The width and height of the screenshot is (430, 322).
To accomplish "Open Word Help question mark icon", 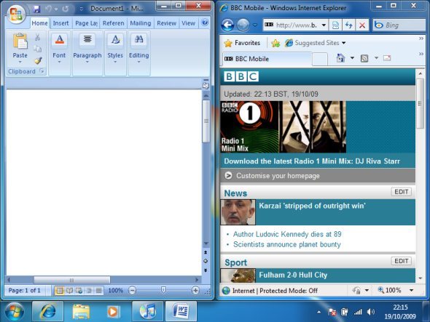I will [205, 23].
